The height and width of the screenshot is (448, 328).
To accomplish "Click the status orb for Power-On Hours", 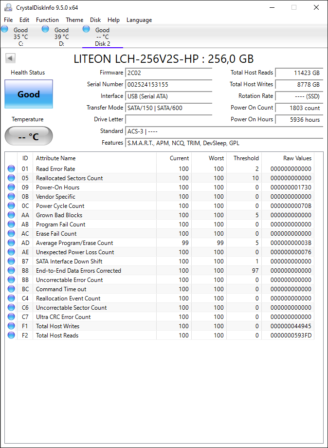I will coord(11,187).
